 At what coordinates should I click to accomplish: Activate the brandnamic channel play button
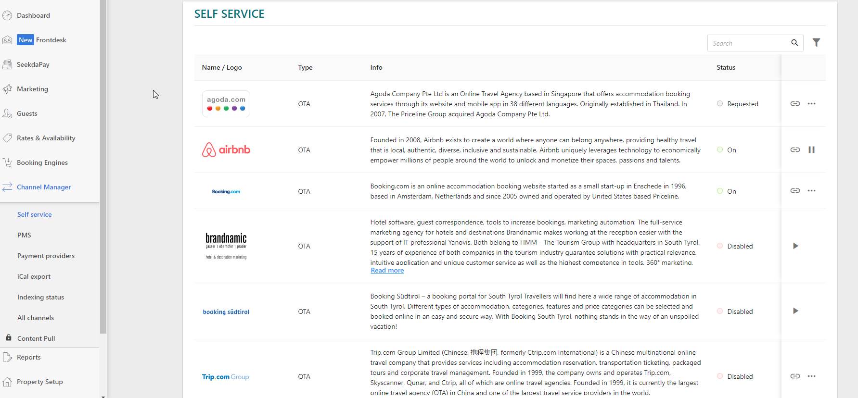coord(795,246)
